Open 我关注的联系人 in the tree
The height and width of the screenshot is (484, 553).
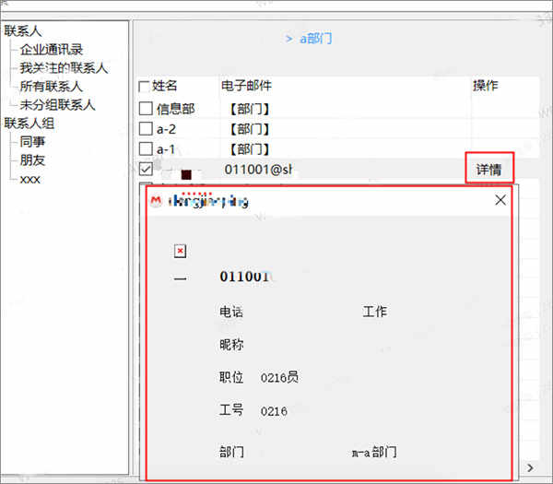click(64, 67)
